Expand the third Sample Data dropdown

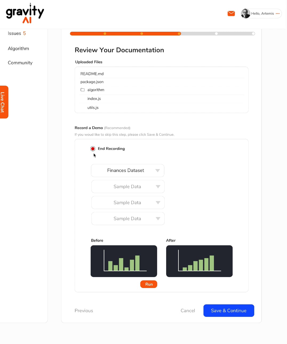(x=128, y=219)
